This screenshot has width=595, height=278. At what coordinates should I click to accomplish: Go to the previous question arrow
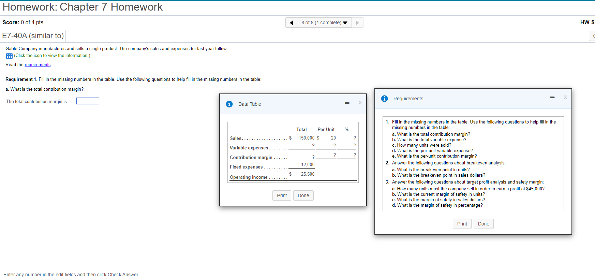coord(291,23)
